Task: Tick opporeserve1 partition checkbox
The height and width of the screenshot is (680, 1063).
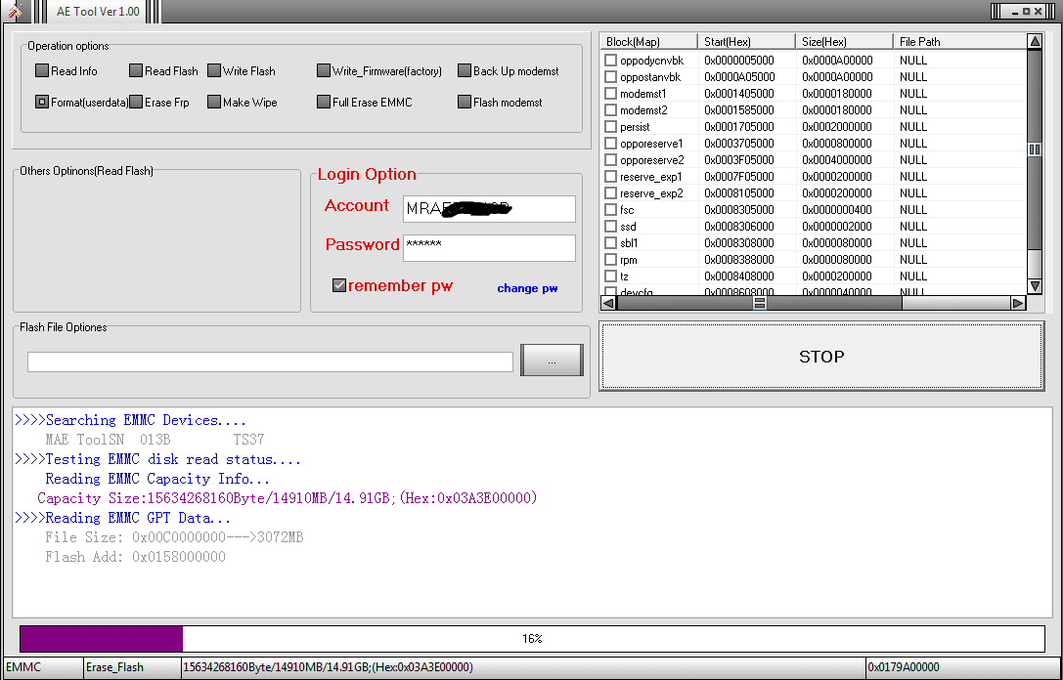Action: [610, 143]
